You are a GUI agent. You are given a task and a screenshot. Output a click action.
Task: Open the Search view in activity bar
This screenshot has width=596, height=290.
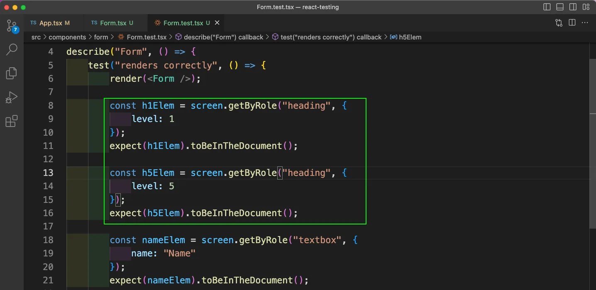[x=12, y=49]
